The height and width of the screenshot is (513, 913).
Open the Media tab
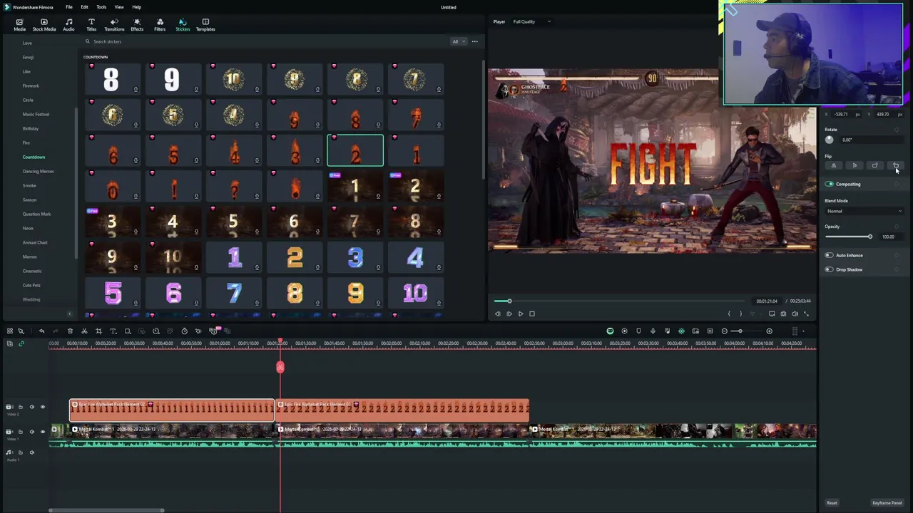[x=19, y=25]
